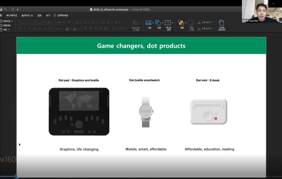Click the Shapes (도형) icon
Screen dimensions: 282x179
[158, 23]
